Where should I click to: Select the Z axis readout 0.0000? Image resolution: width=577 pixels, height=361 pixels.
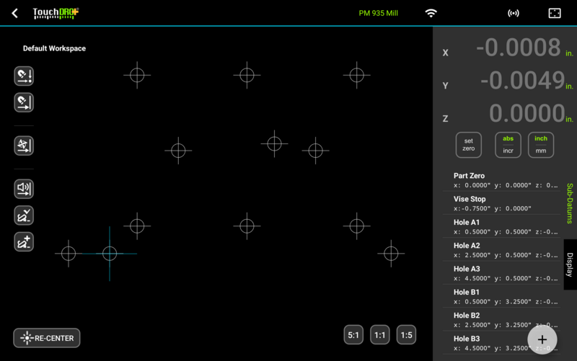527,113
